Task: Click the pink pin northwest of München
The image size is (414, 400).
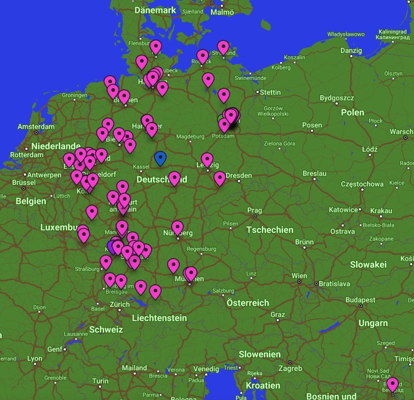Action: tap(173, 265)
